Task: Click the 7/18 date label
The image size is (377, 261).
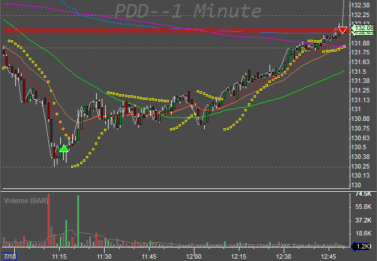Action: point(10,256)
